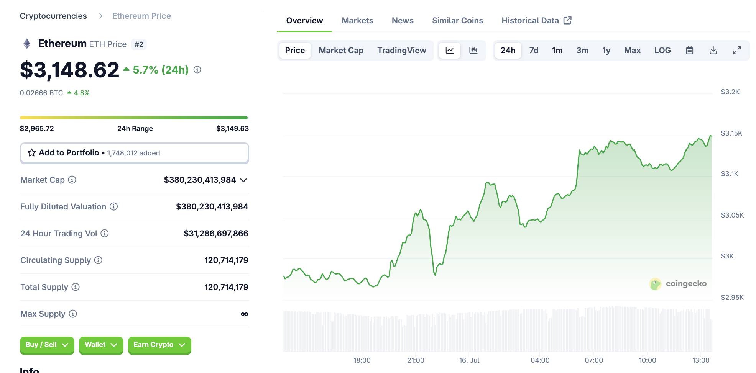756x373 pixels.
Task: Show Circulating Supply info icon
Action: tap(98, 260)
